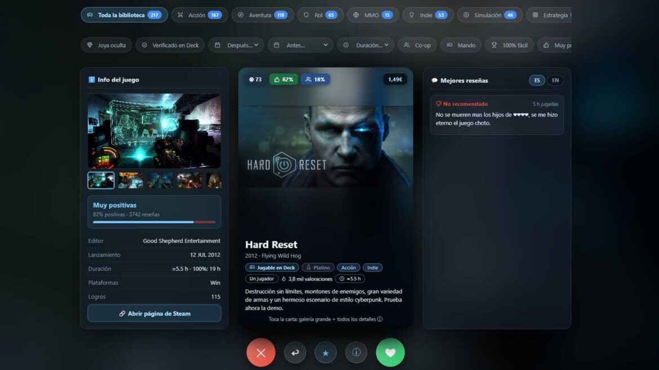Click the No recomendado review card
This screenshot has width=659, height=370.
497,115
